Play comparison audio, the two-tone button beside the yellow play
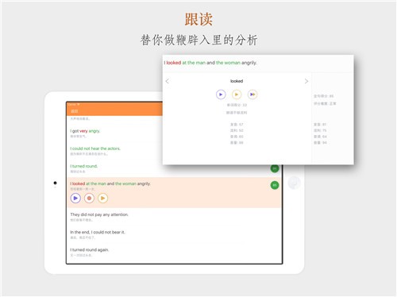397x297 pixels. tap(252, 94)
